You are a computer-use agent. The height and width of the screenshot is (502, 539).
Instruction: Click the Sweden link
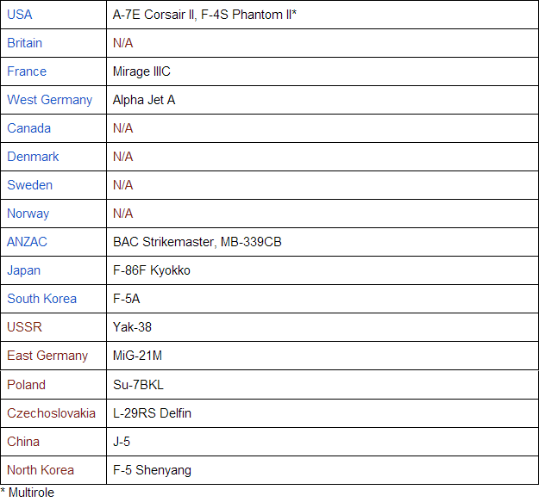tap(29, 185)
